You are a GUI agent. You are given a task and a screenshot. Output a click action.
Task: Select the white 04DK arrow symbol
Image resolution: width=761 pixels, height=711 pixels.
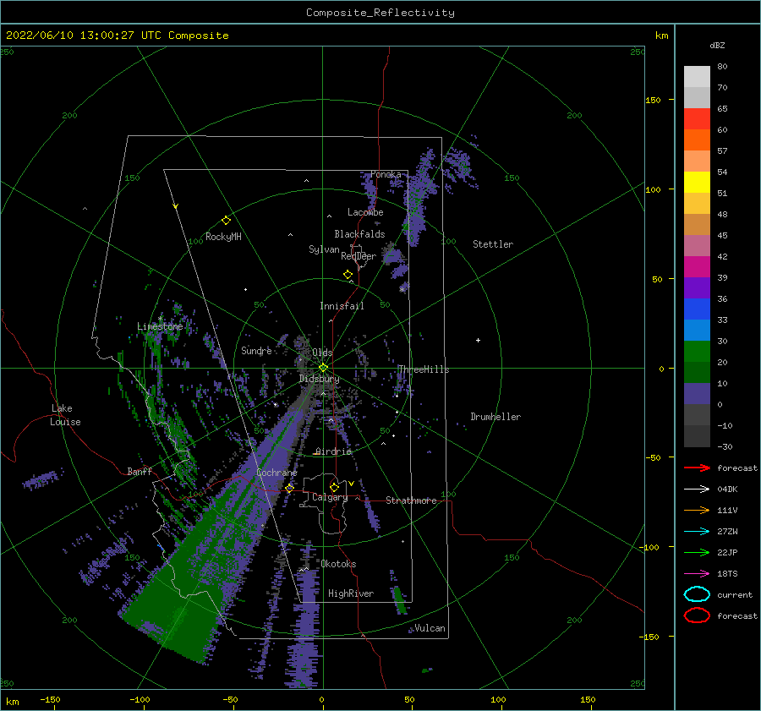pyautogui.click(x=697, y=489)
